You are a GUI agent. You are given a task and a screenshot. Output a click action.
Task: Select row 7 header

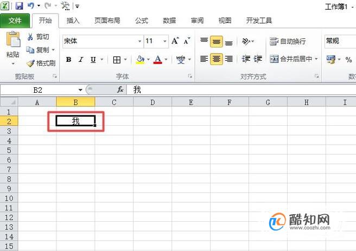[9, 169]
